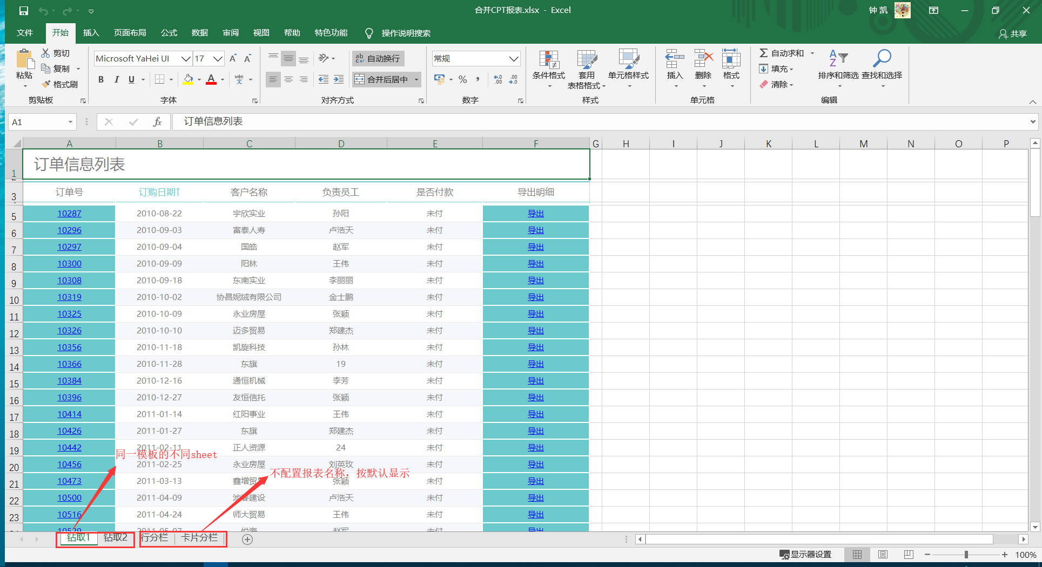Viewport: 1042px width, 567px height.
Task: Click the Insert Function fx icon
Action: coord(157,122)
